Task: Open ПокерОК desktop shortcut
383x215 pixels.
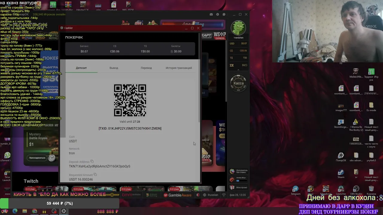Action: pyautogui.click(x=341, y=157)
